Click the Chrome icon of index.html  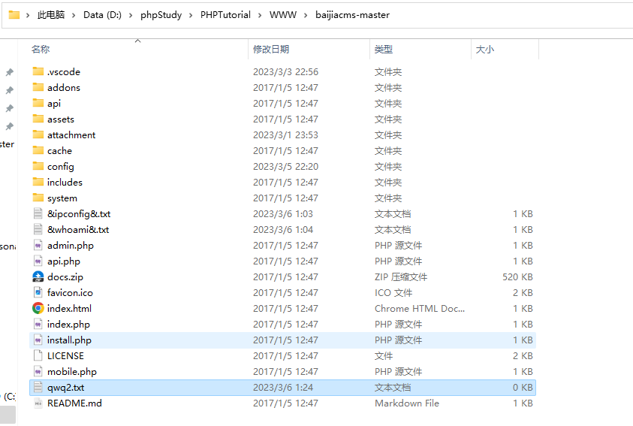coord(38,308)
